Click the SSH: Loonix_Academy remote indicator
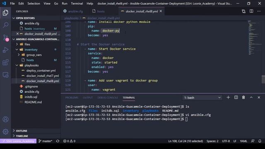The width and height of the screenshot is (265, 149). click(x=18, y=141)
